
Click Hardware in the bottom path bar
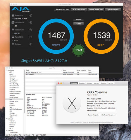(26, 135)
